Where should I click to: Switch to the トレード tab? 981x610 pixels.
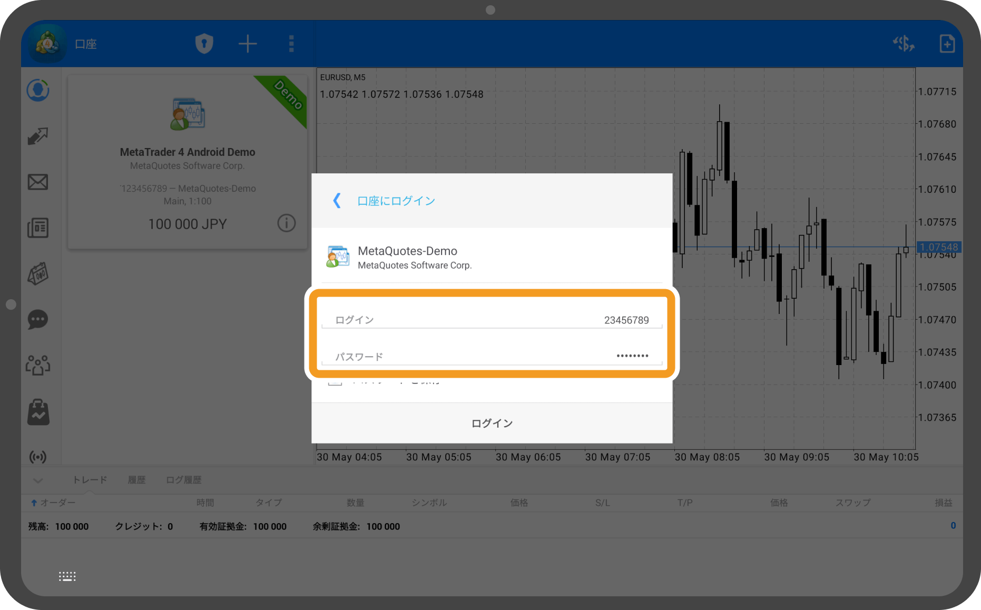pos(90,480)
